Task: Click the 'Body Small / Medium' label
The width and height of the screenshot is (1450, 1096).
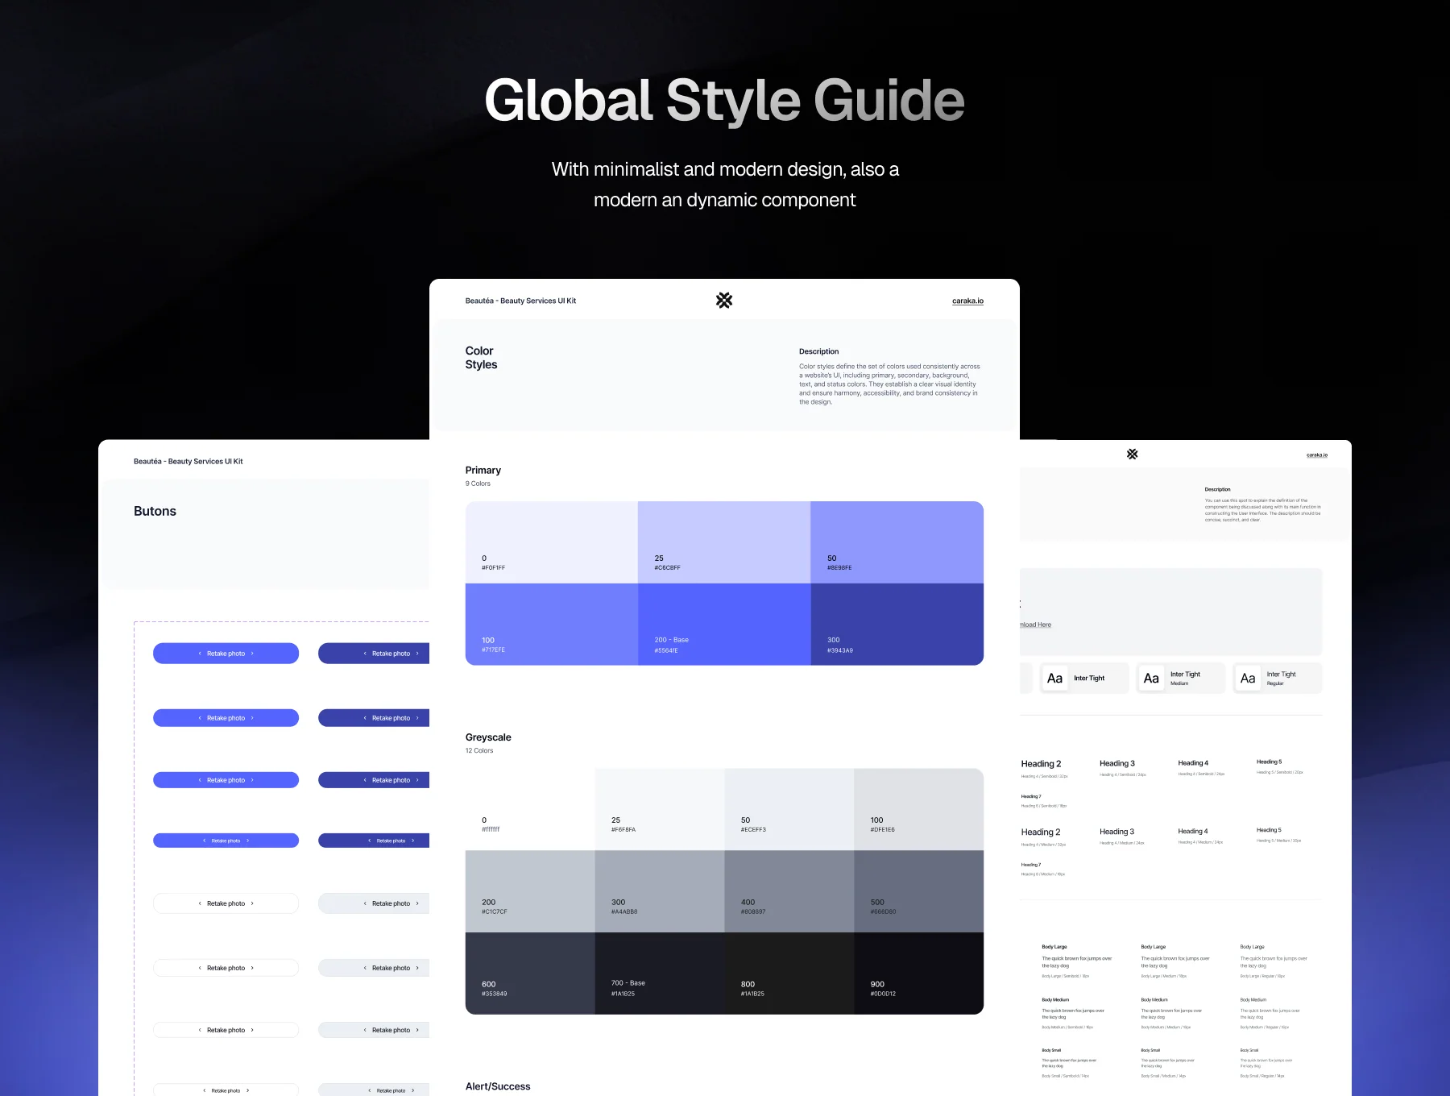Action: point(1163,1076)
